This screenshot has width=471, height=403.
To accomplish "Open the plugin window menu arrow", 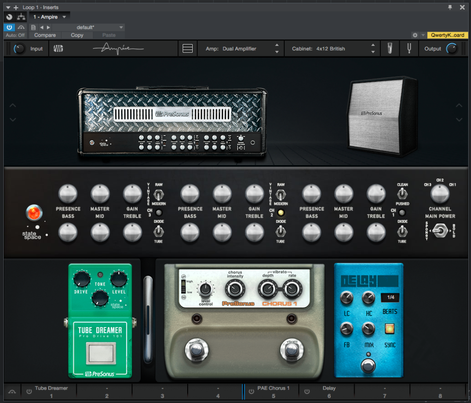I will coord(8,7).
